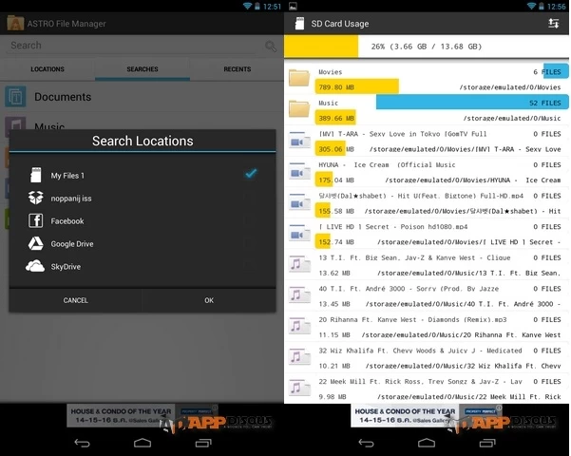Click the 13.62 MB size value
The height and width of the screenshot is (456, 571).
coord(334,273)
